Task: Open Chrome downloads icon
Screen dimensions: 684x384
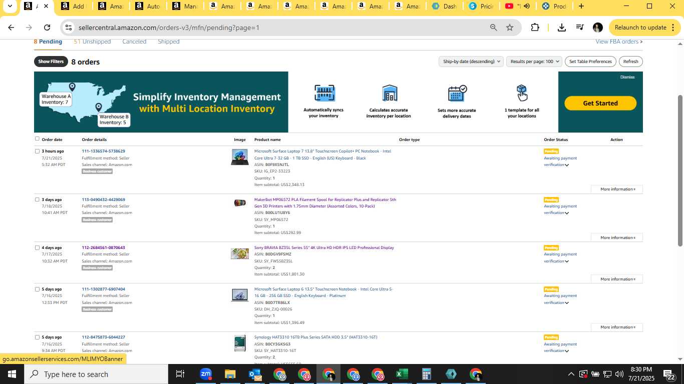Action: (562, 27)
